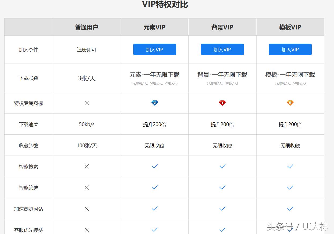Click the 下载张数 row label
This screenshot has height=234, width=334.
pos(28,78)
